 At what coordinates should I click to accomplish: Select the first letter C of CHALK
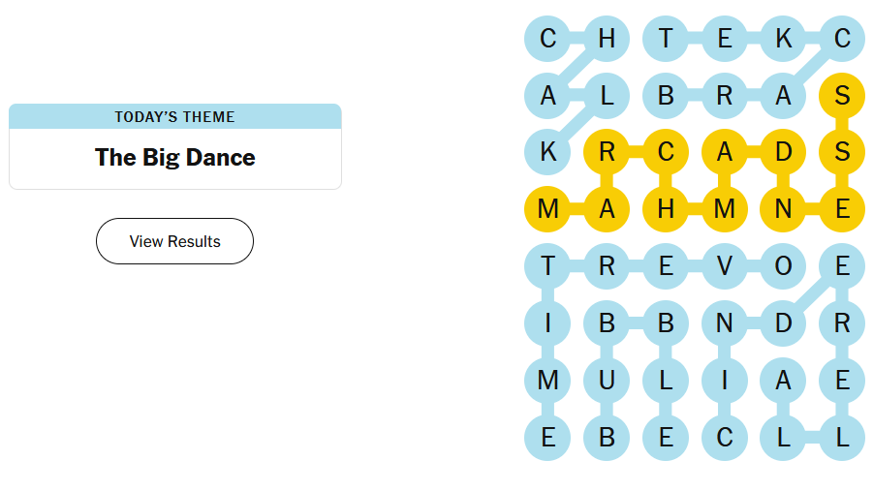[548, 39]
